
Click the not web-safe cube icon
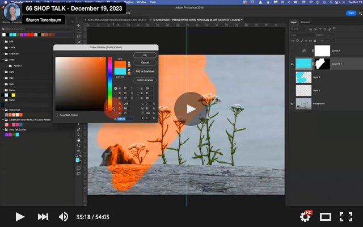129,70
